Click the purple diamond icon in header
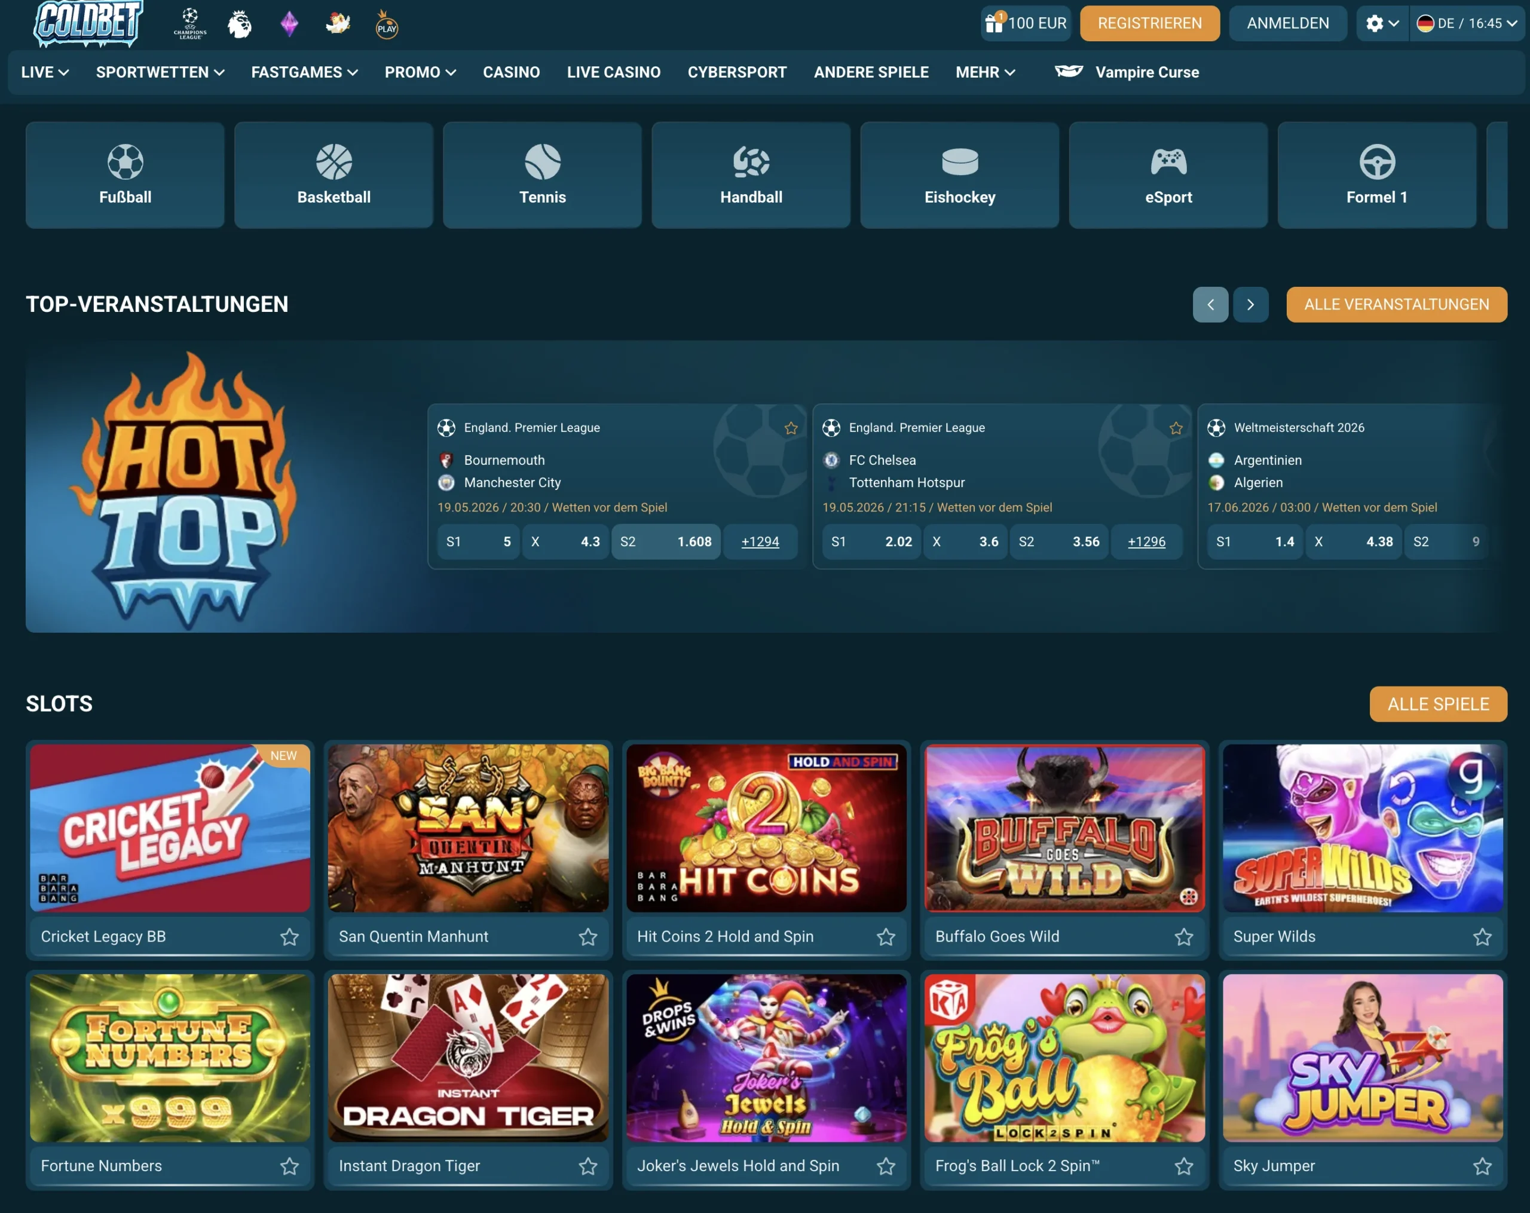Screen dimensions: 1530x1213 [289, 24]
